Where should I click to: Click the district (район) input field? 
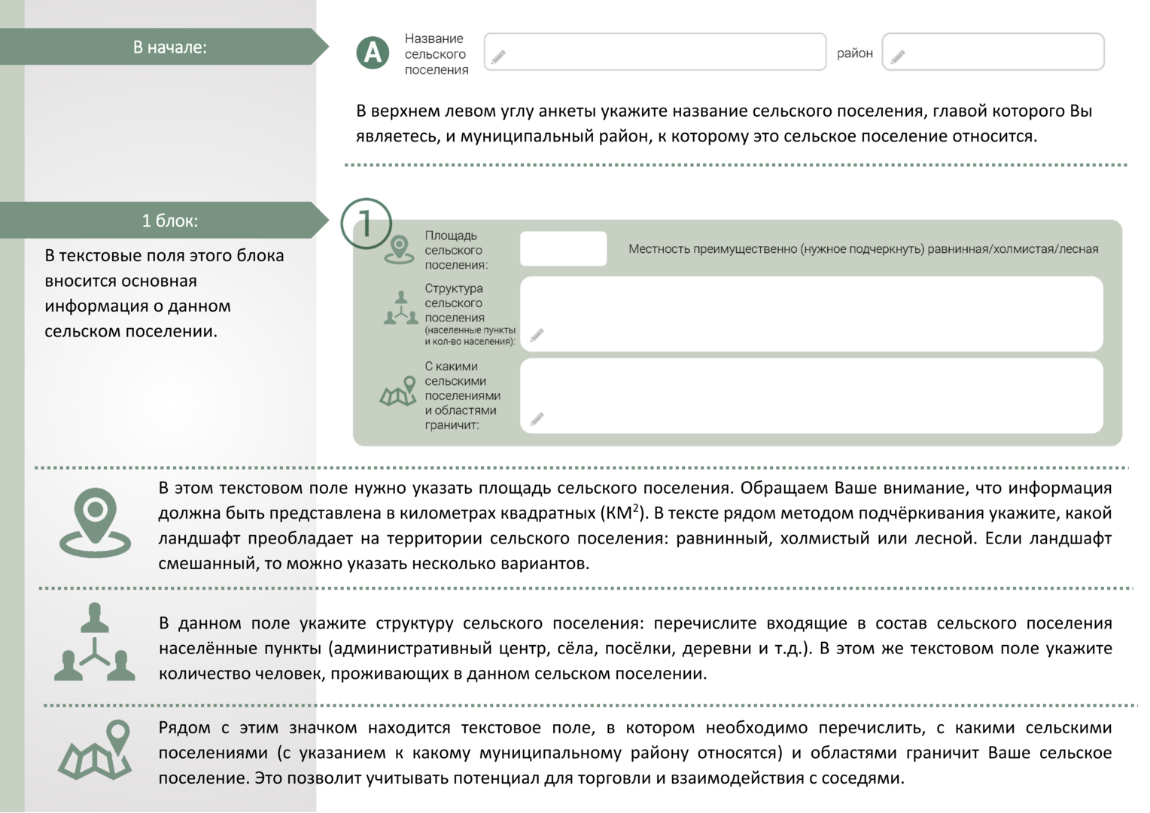click(993, 52)
